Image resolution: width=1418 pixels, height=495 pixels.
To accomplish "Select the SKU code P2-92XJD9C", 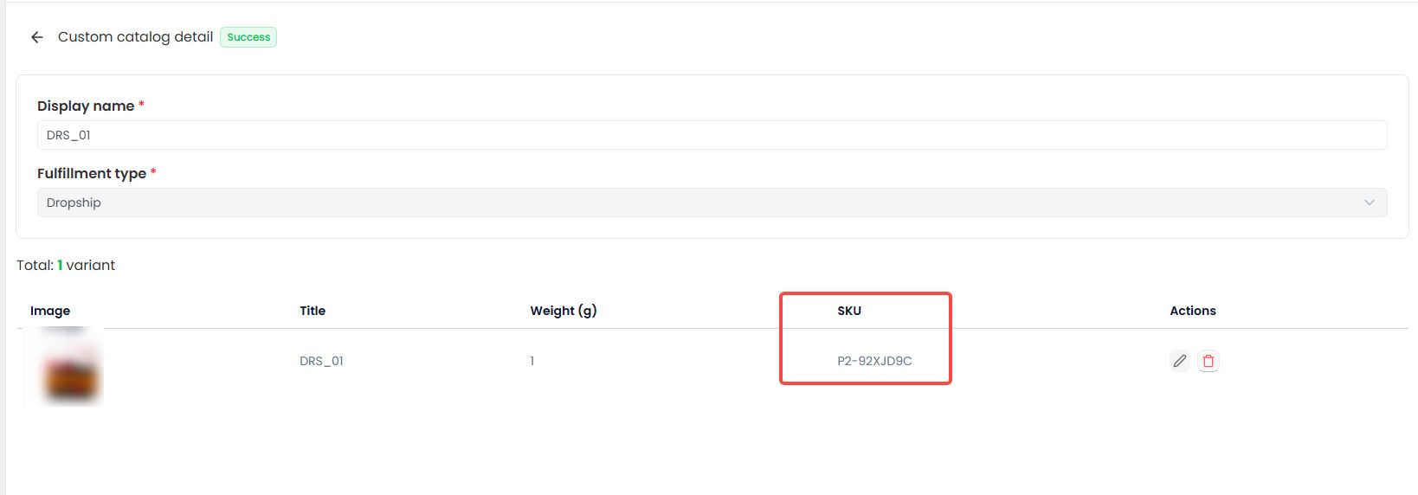I will tap(874, 361).
